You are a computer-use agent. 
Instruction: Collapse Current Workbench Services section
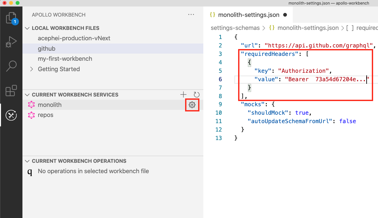point(27,95)
